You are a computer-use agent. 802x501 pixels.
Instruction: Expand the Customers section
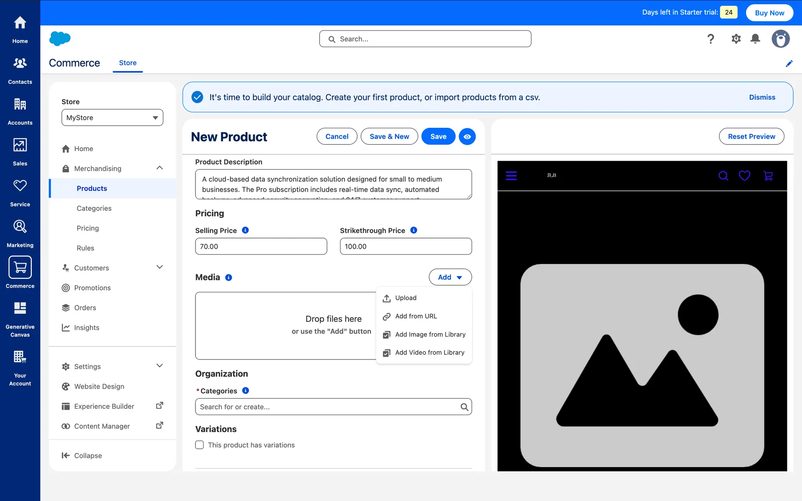pyautogui.click(x=160, y=268)
